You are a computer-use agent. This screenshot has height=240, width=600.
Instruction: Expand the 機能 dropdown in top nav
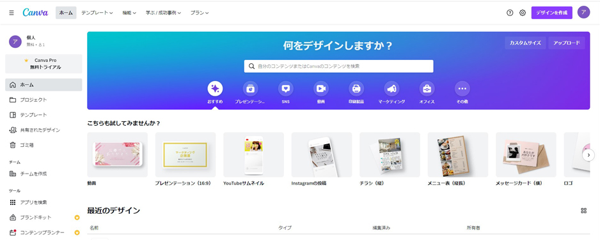129,13
